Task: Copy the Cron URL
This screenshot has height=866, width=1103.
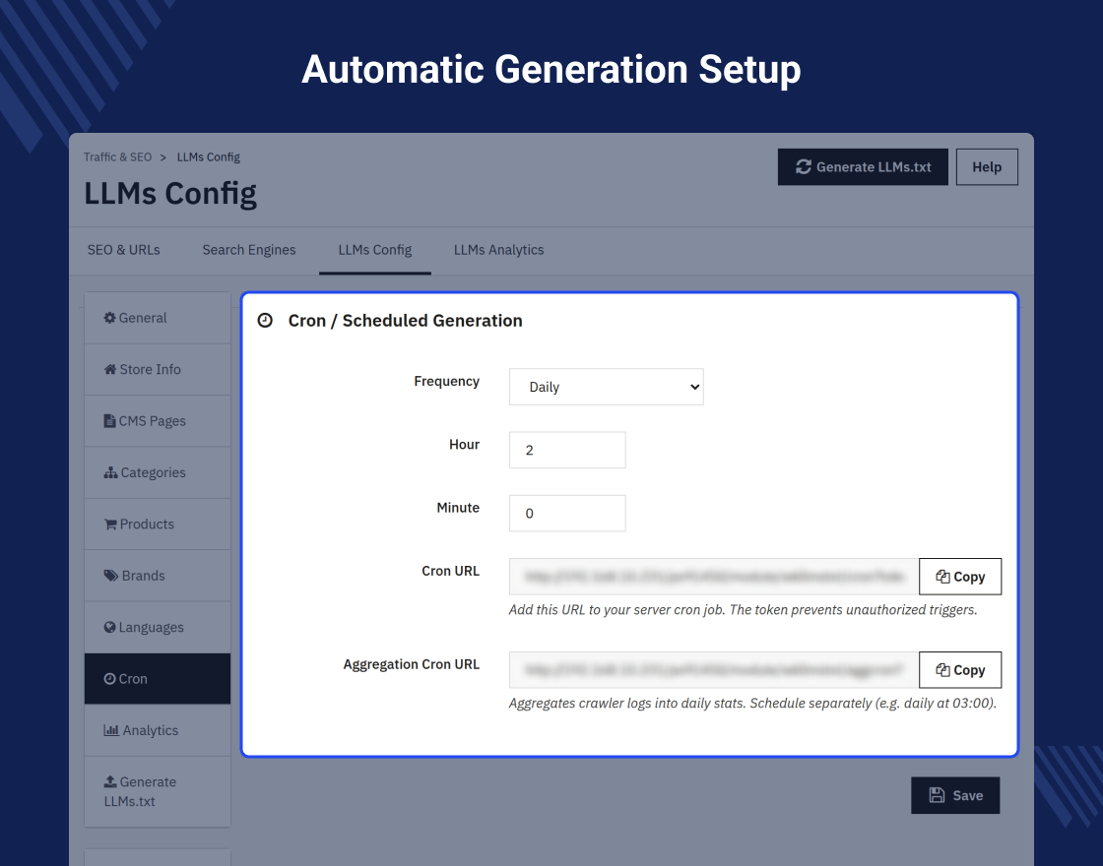Action: [x=960, y=577]
